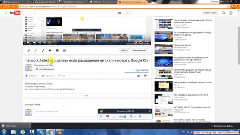The image size is (240, 135).
Task: Open NETWORK_FAILED Chrome Web Store Fix video
Action: click(192, 108)
